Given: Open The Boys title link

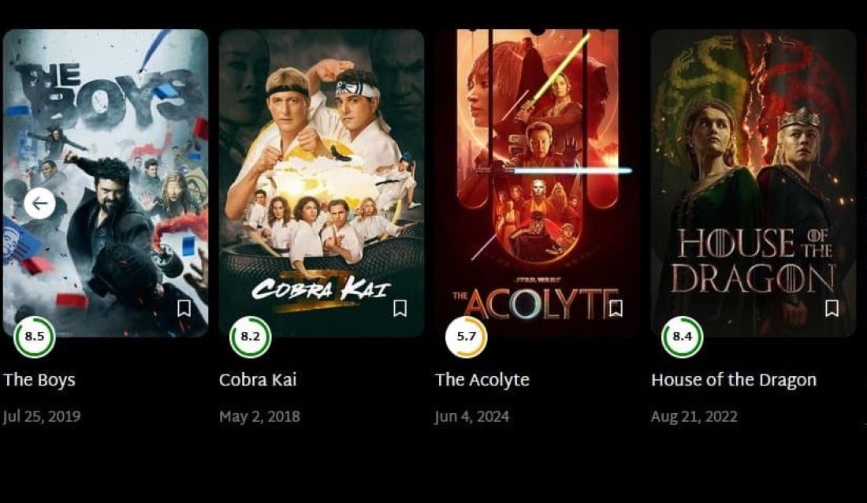Looking at the screenshot, I should point(39,380).
